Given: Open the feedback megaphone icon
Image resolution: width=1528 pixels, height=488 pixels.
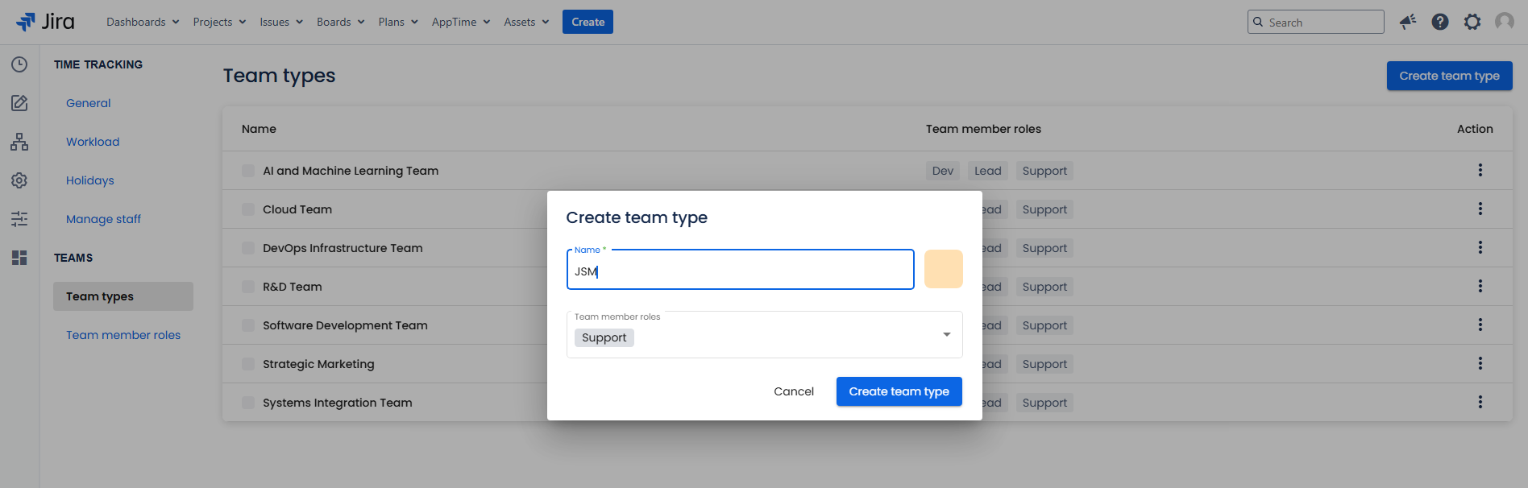Looking at the screenshot, I should (x=1408, y=22).
